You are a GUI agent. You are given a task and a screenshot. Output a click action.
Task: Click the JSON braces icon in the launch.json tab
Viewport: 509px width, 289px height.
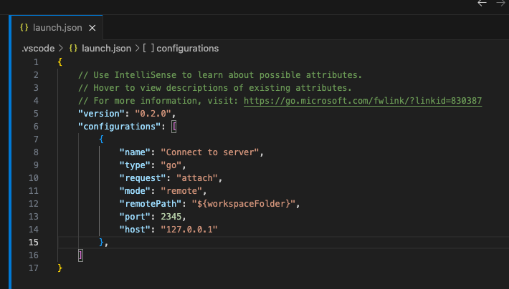click(24, 28)
